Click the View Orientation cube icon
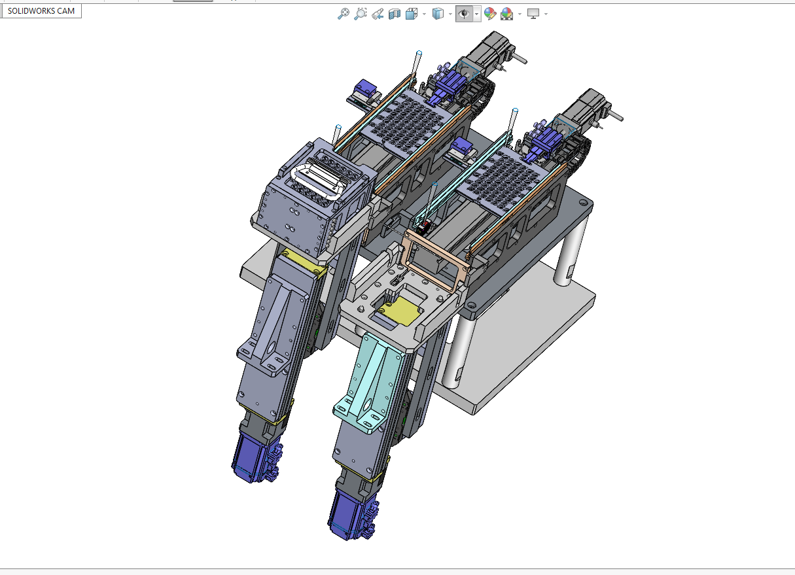Viewport: 795px width, 575px height. tap(412, 14)
